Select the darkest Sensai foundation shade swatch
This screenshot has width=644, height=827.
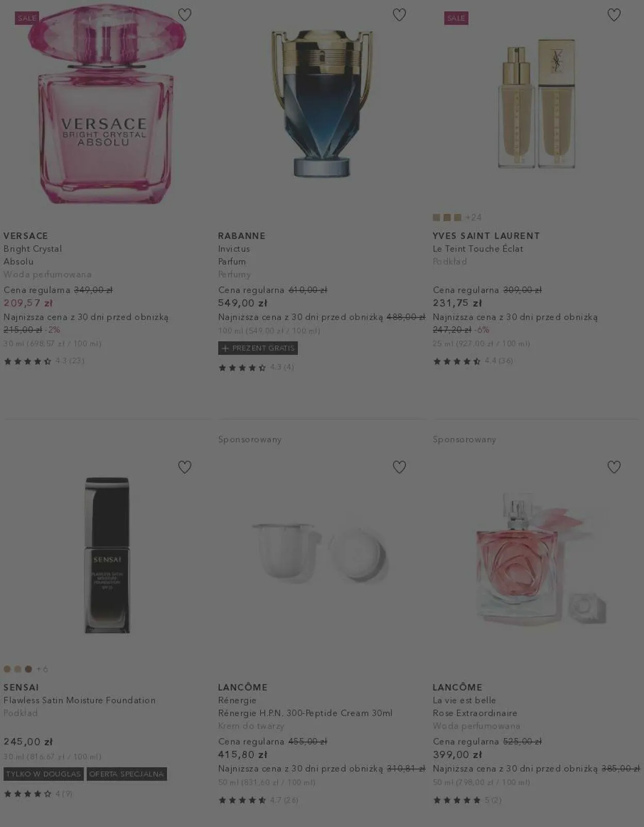click(28, 669)
